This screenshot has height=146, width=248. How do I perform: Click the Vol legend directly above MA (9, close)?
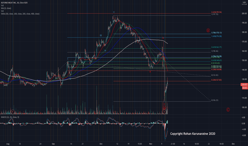coord(2,6)
